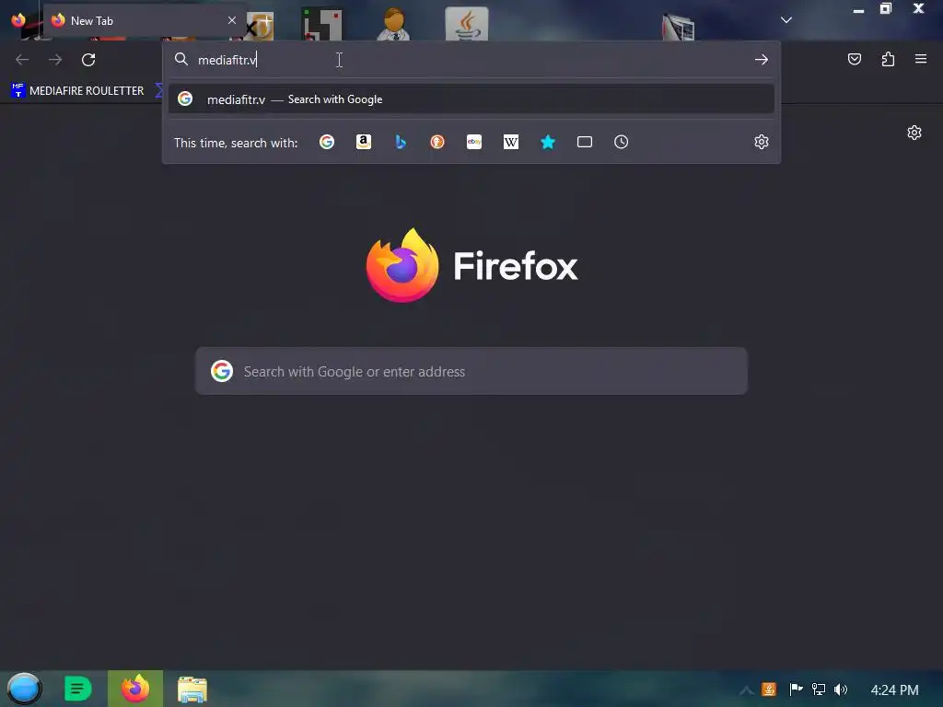Open the list all tabs chevron

786,20
